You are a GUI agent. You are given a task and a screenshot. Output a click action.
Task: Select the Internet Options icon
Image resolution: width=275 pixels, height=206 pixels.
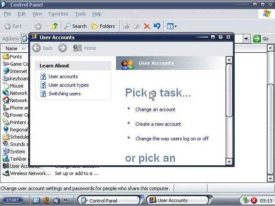point(6,71)
